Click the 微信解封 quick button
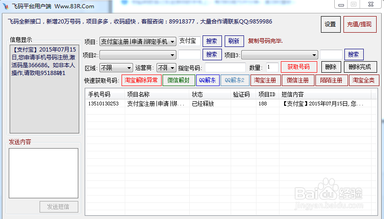This screenshot has width=384, height=219. pos(179,80)
